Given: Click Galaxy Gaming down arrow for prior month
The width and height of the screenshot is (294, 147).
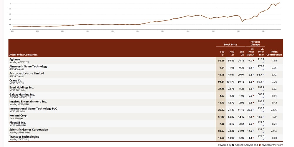Looking at the screenshot, I should (253, 96).
